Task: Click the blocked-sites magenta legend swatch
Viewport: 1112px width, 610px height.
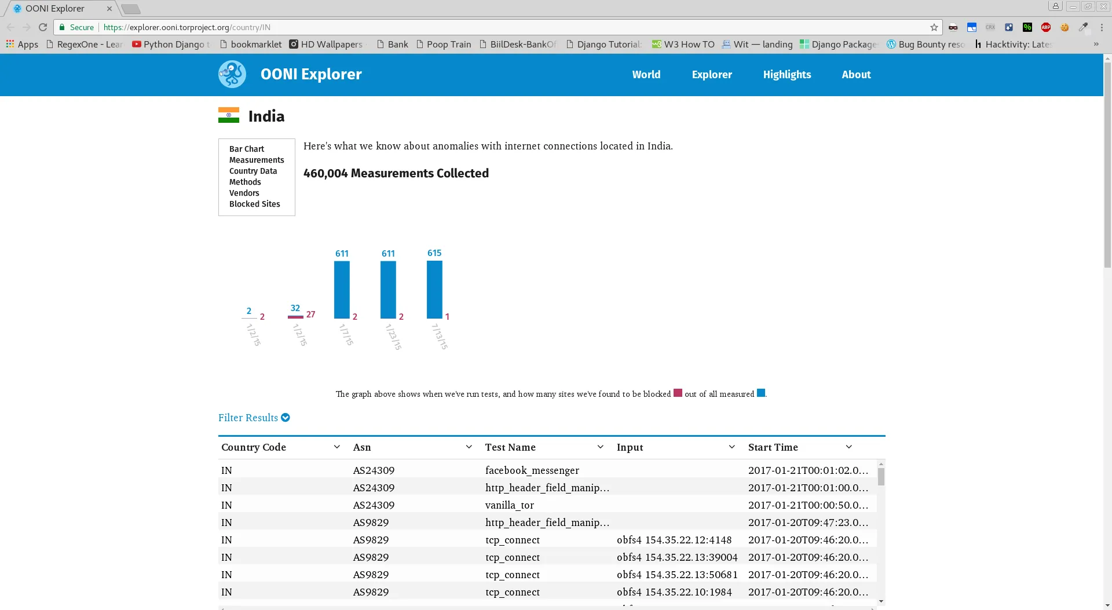Action: click(678, 393)
